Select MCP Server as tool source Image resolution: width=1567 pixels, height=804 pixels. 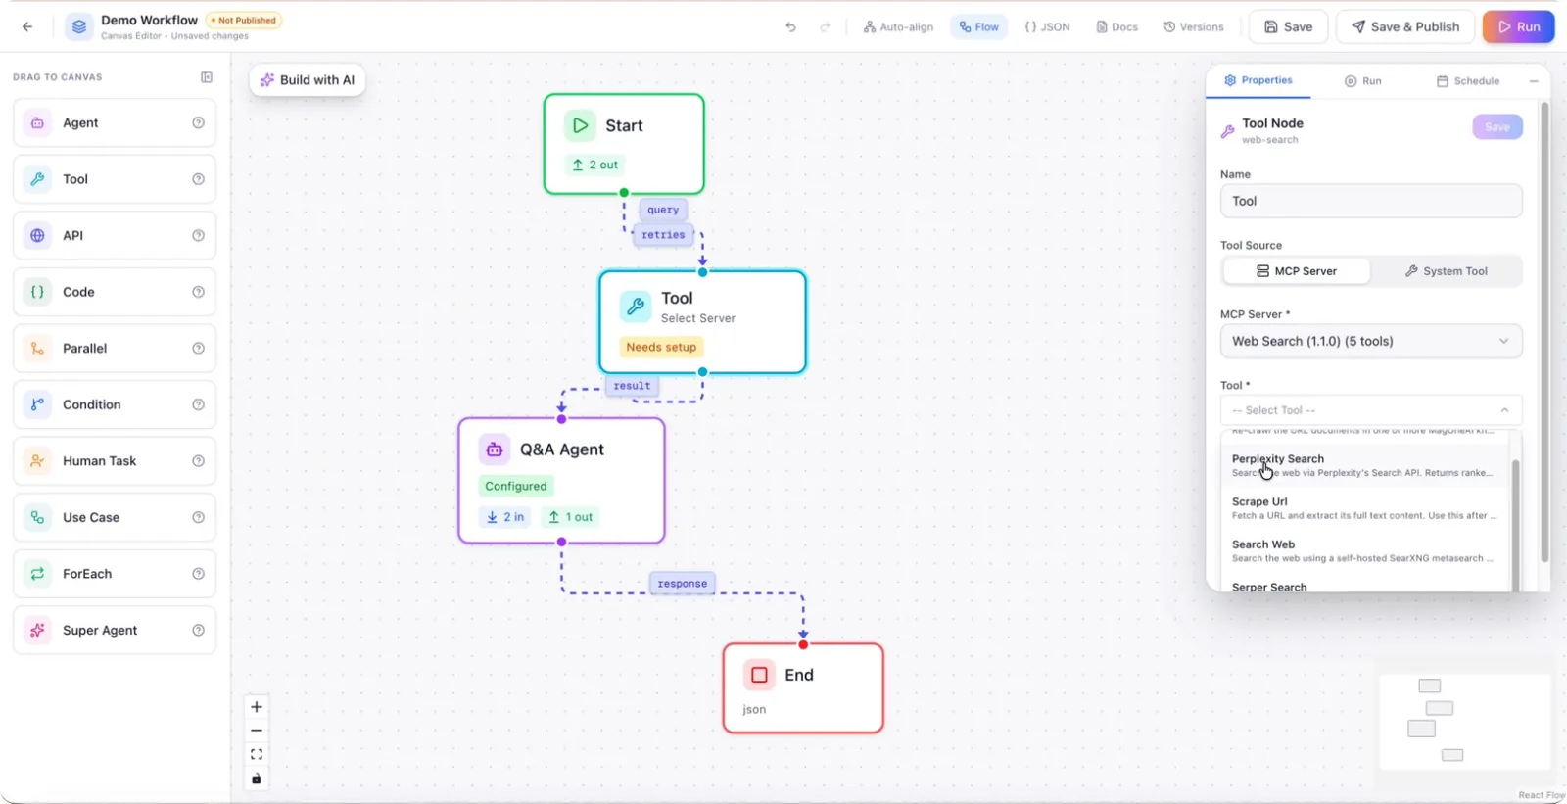1297,271
